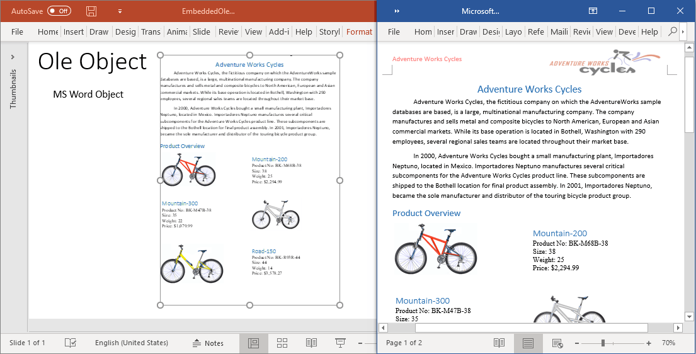Open PowerPoint Home tab
696x354 pixels.
47,31
